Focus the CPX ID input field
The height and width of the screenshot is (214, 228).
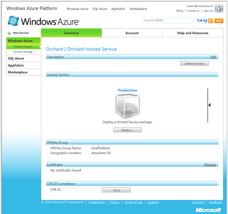coord(82,190)
